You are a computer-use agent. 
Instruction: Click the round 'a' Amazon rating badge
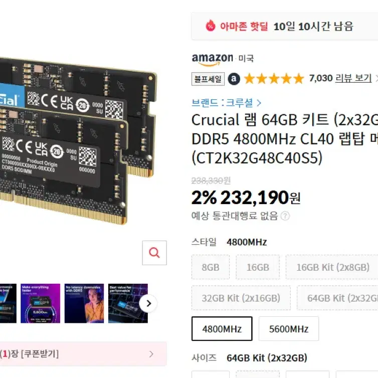click(x=234, y=79)
